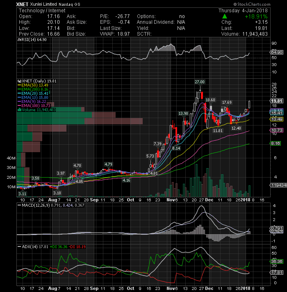Click the Chg value +3.15
This screenshot has width=287, height=292.
coord(261,22)
